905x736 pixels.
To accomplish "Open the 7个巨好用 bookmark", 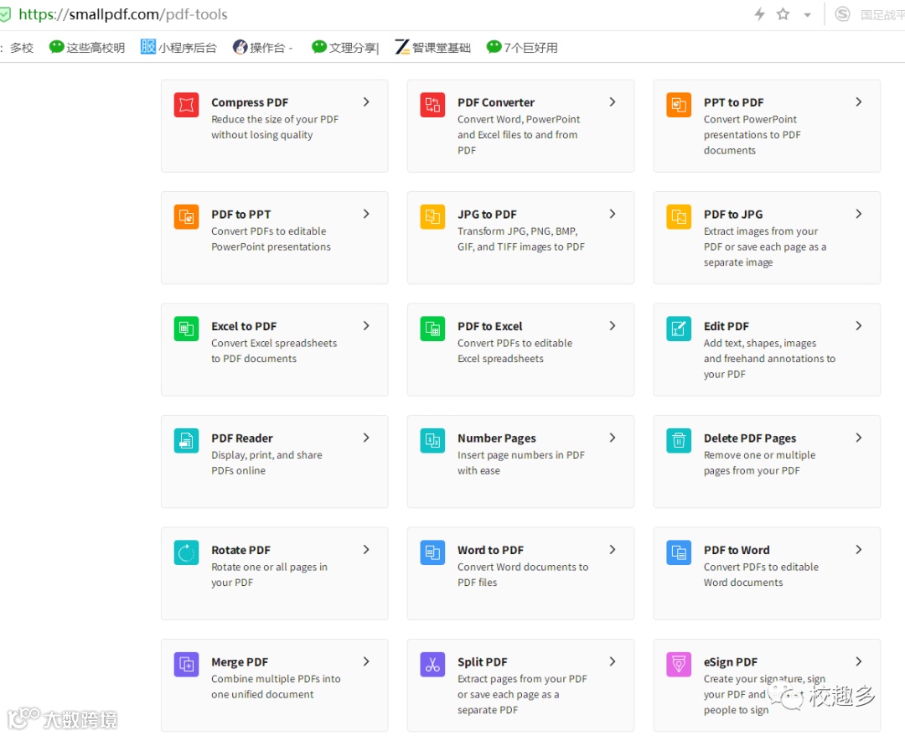I will click(522, 47).
